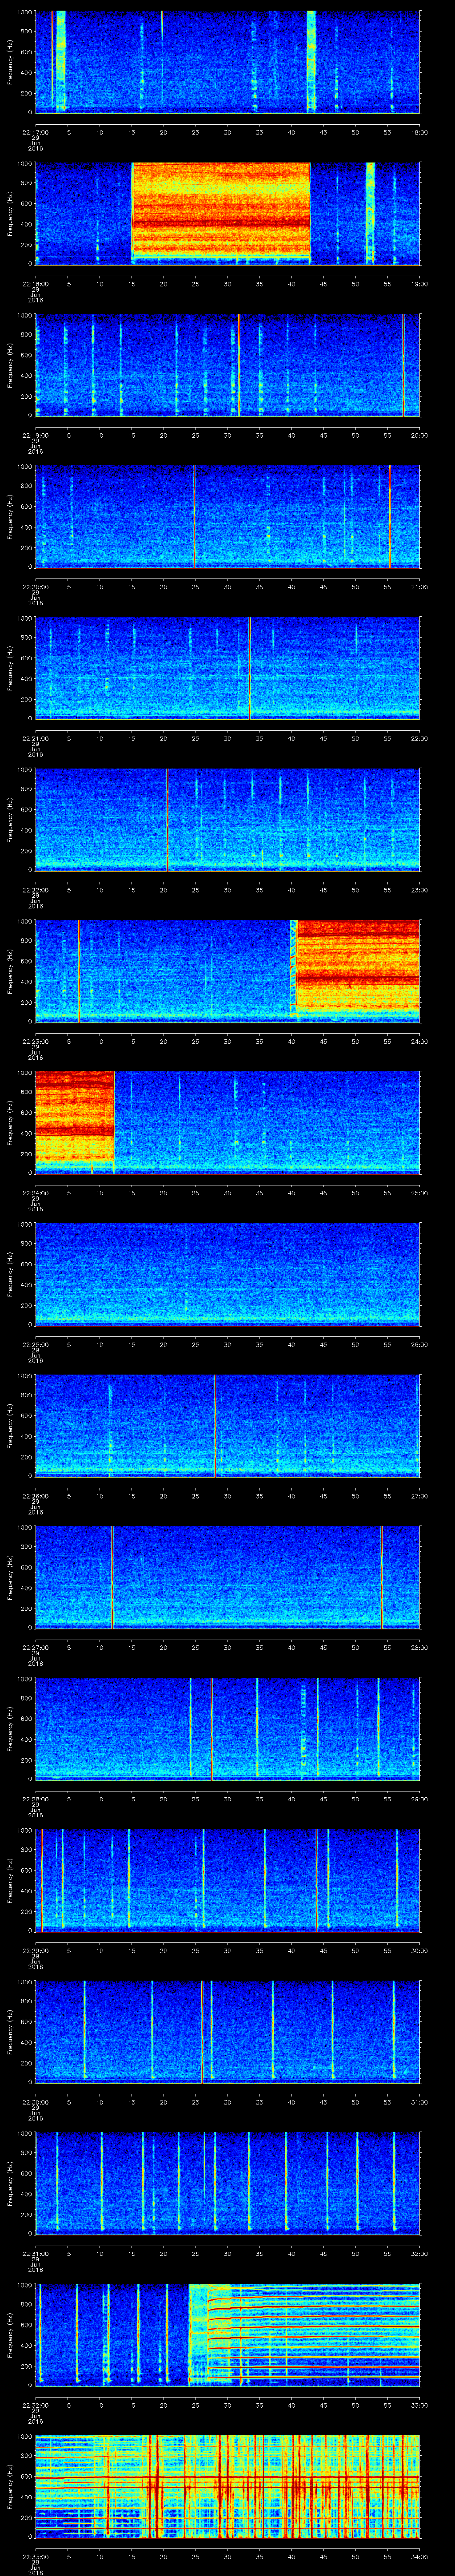
Task: Select the 22:24:00 start time label
Action: [35, 1193]
